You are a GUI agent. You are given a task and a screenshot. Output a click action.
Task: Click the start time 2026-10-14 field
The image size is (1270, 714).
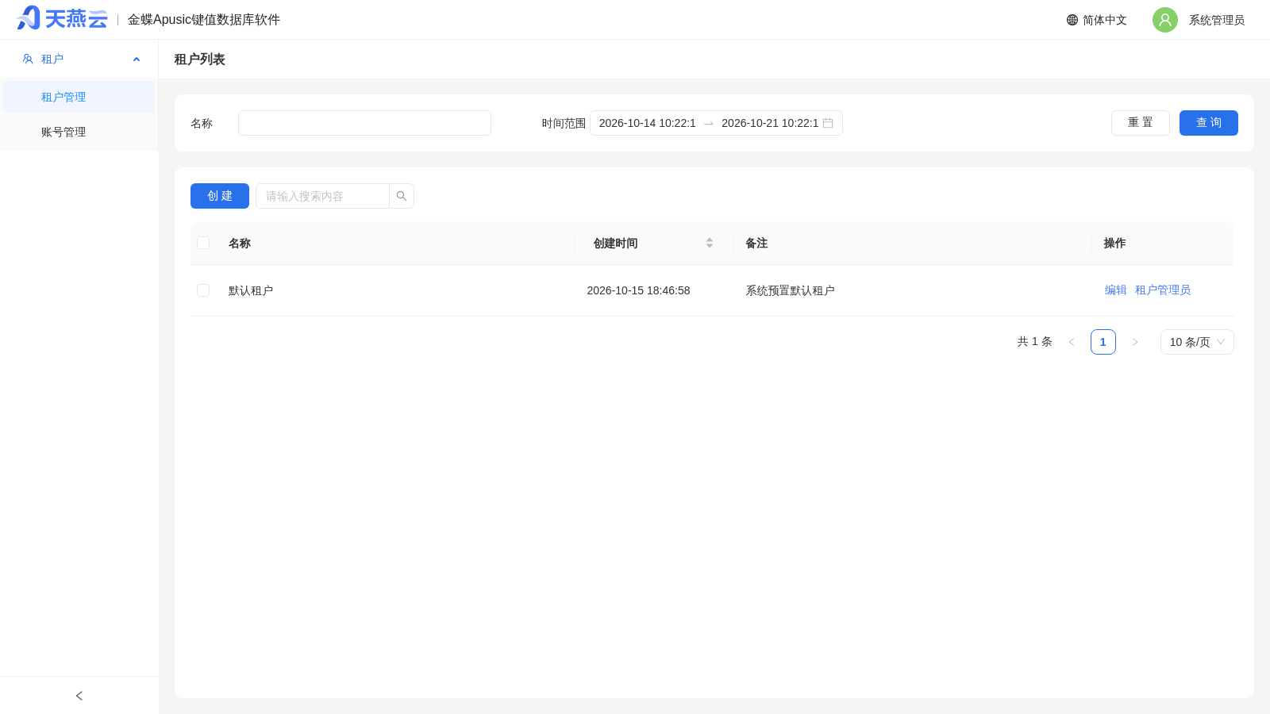(647, 123)
